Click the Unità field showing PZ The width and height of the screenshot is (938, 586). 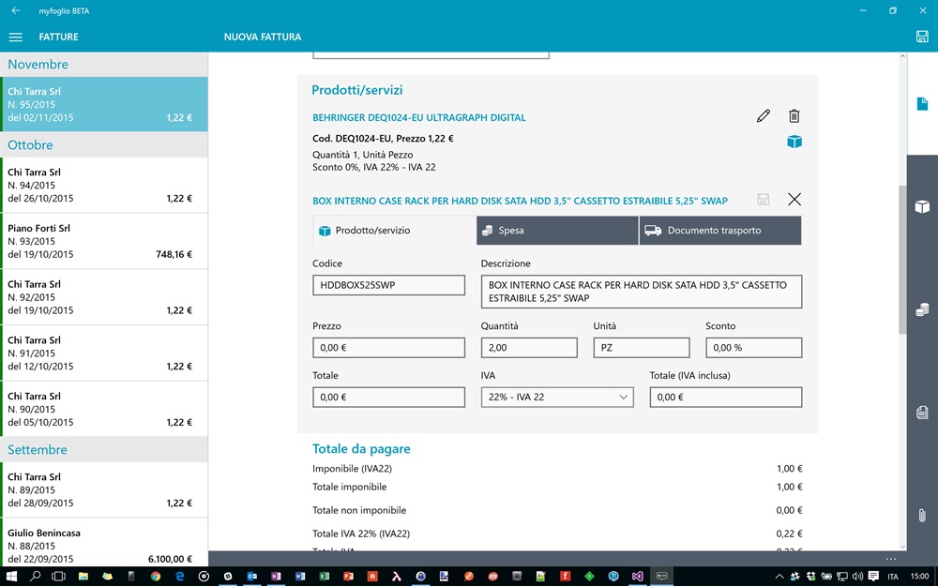(x=642, y=348)
